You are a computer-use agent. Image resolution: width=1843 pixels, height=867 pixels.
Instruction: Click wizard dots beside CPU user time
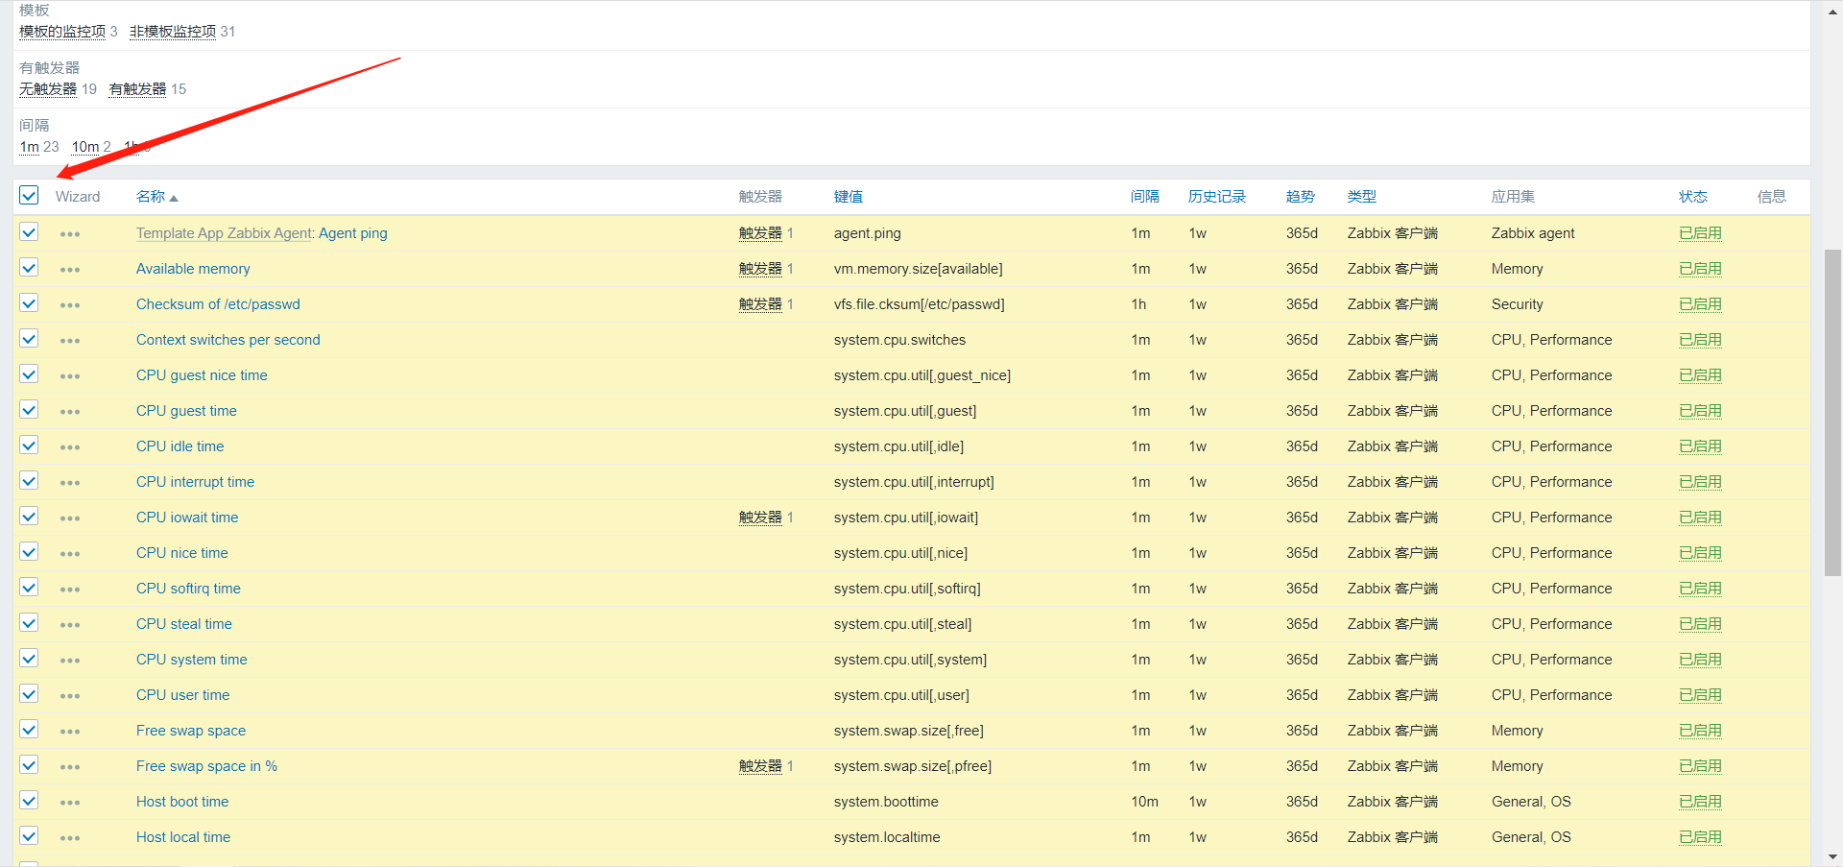point(70,696)
